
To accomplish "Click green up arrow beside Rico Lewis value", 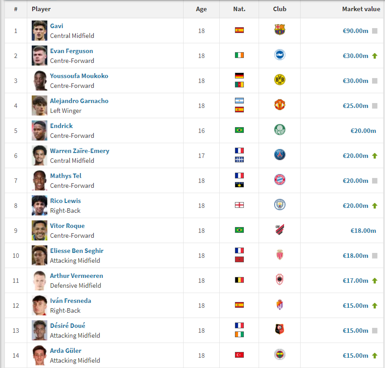I will [x=374, y=206].
